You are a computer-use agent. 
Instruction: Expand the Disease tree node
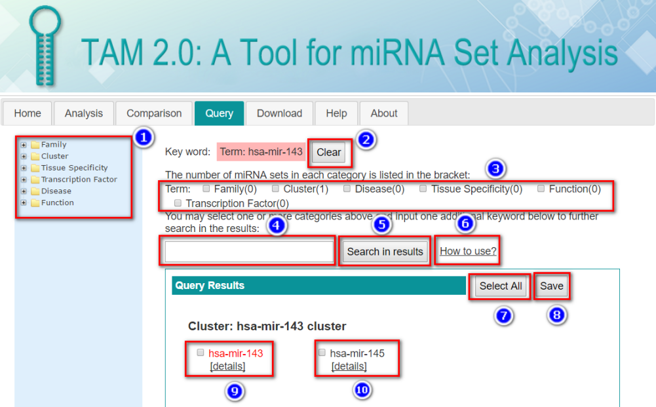pos(24,191)
